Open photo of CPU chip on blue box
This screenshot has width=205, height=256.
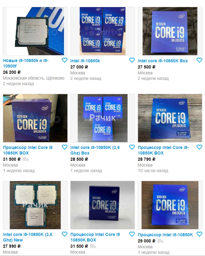[35, 31]
